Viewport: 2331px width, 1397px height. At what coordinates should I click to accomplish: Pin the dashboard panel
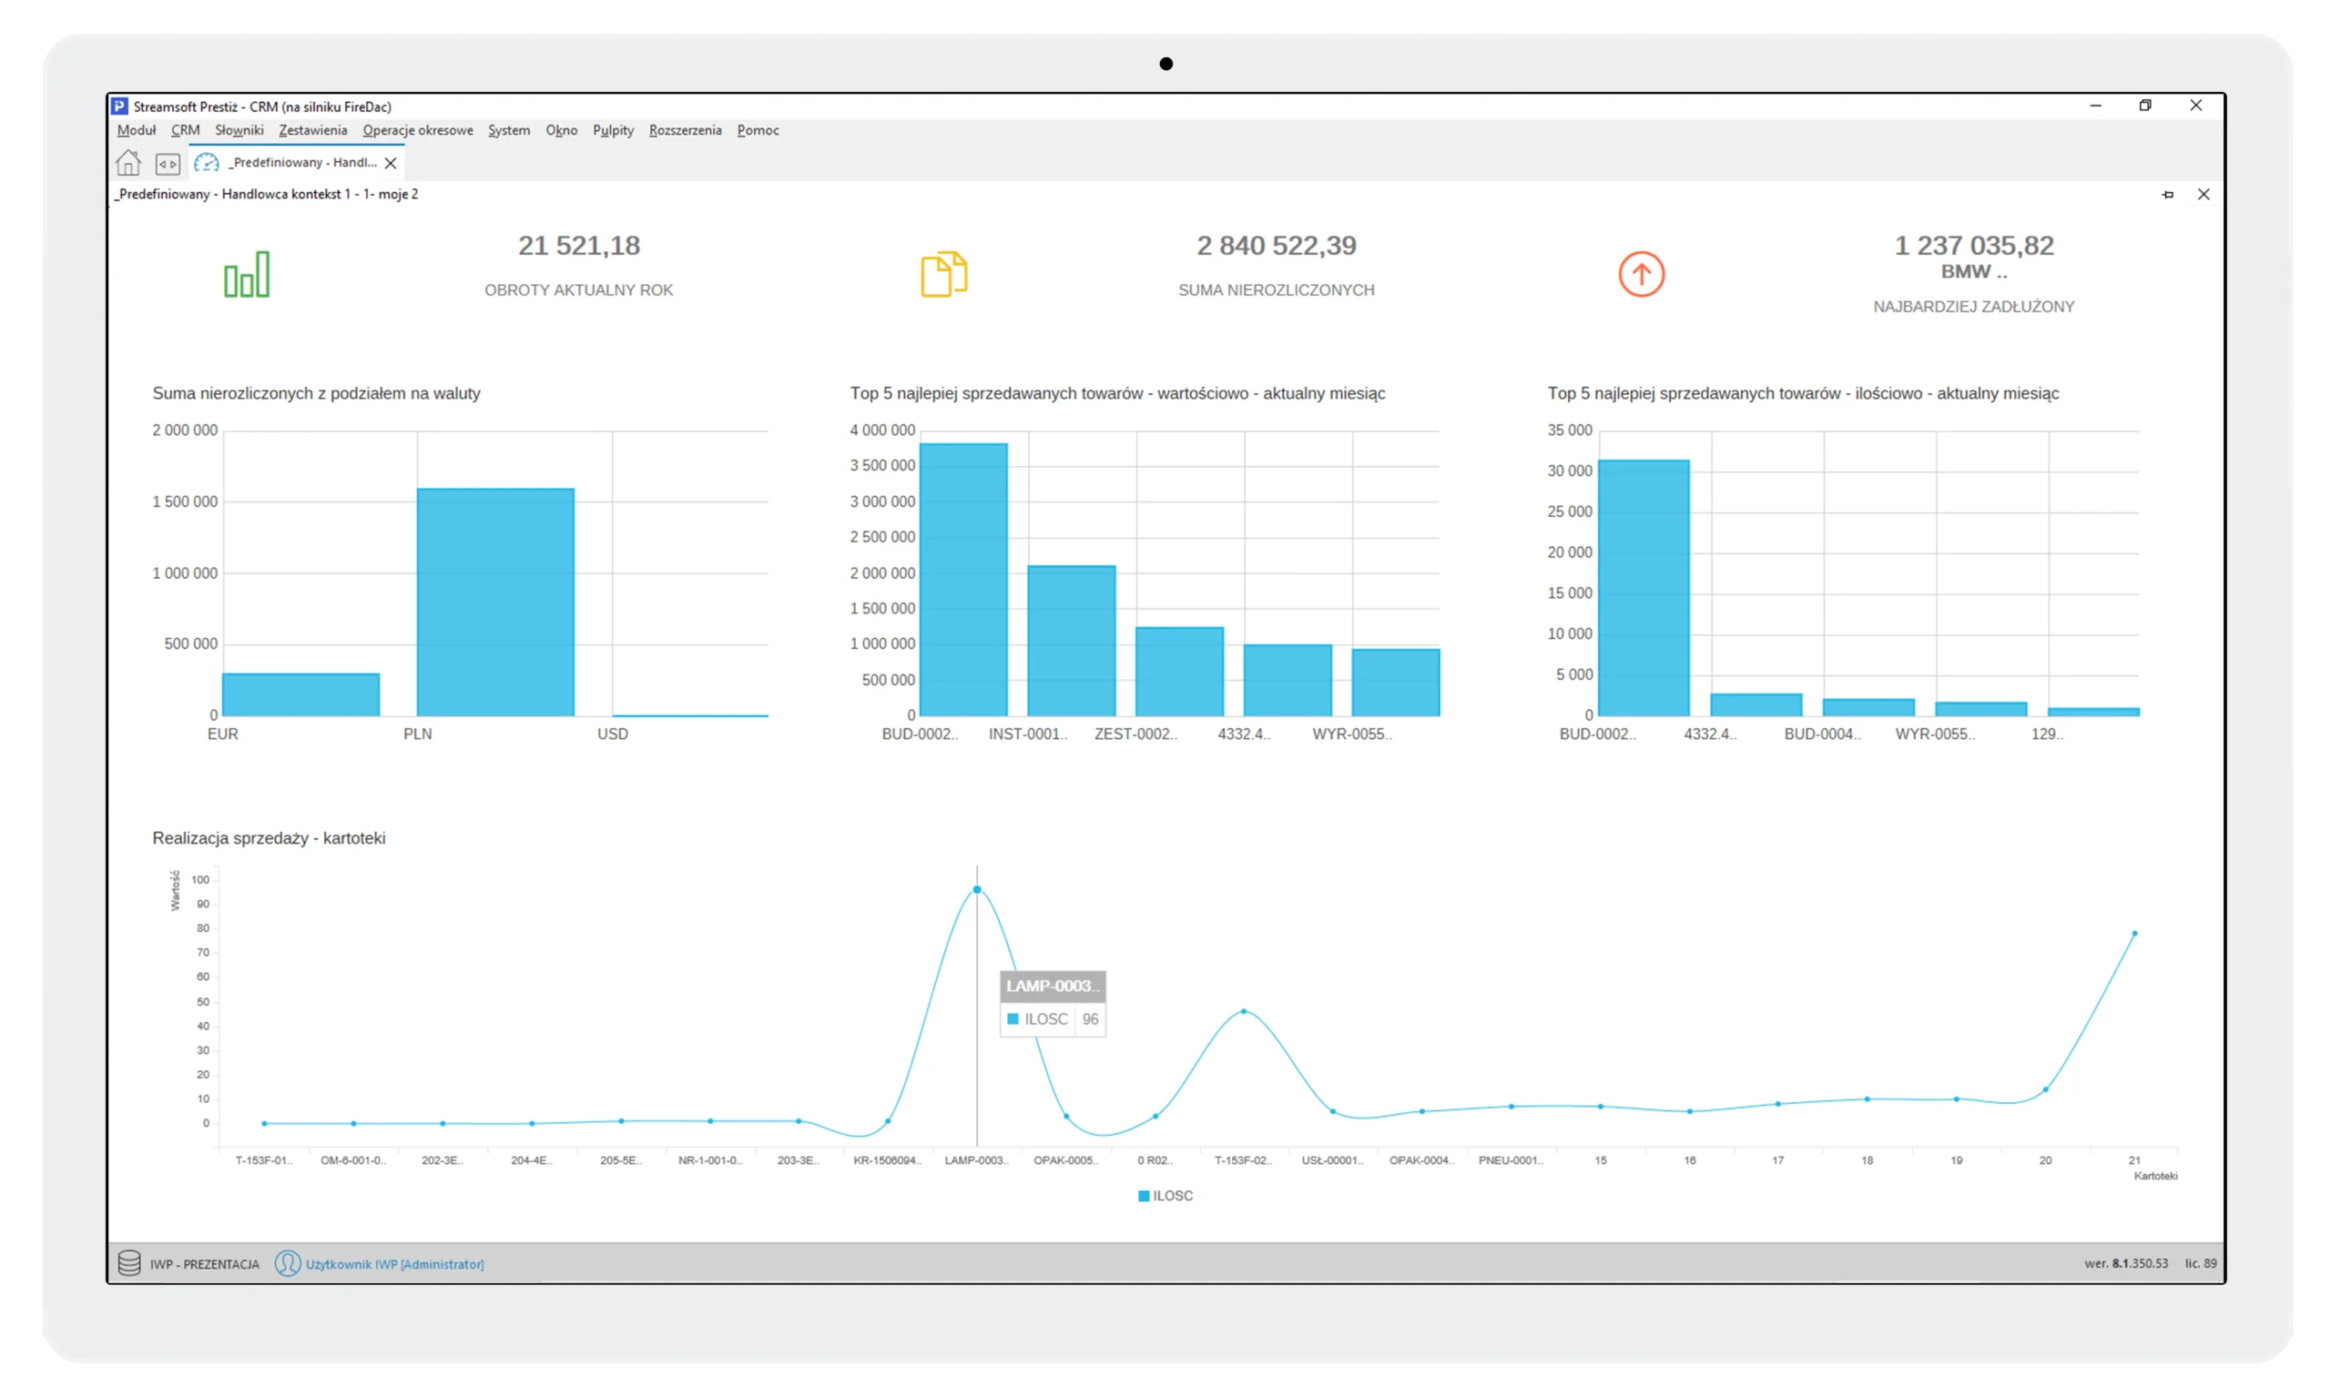[x=2168, y=194]
